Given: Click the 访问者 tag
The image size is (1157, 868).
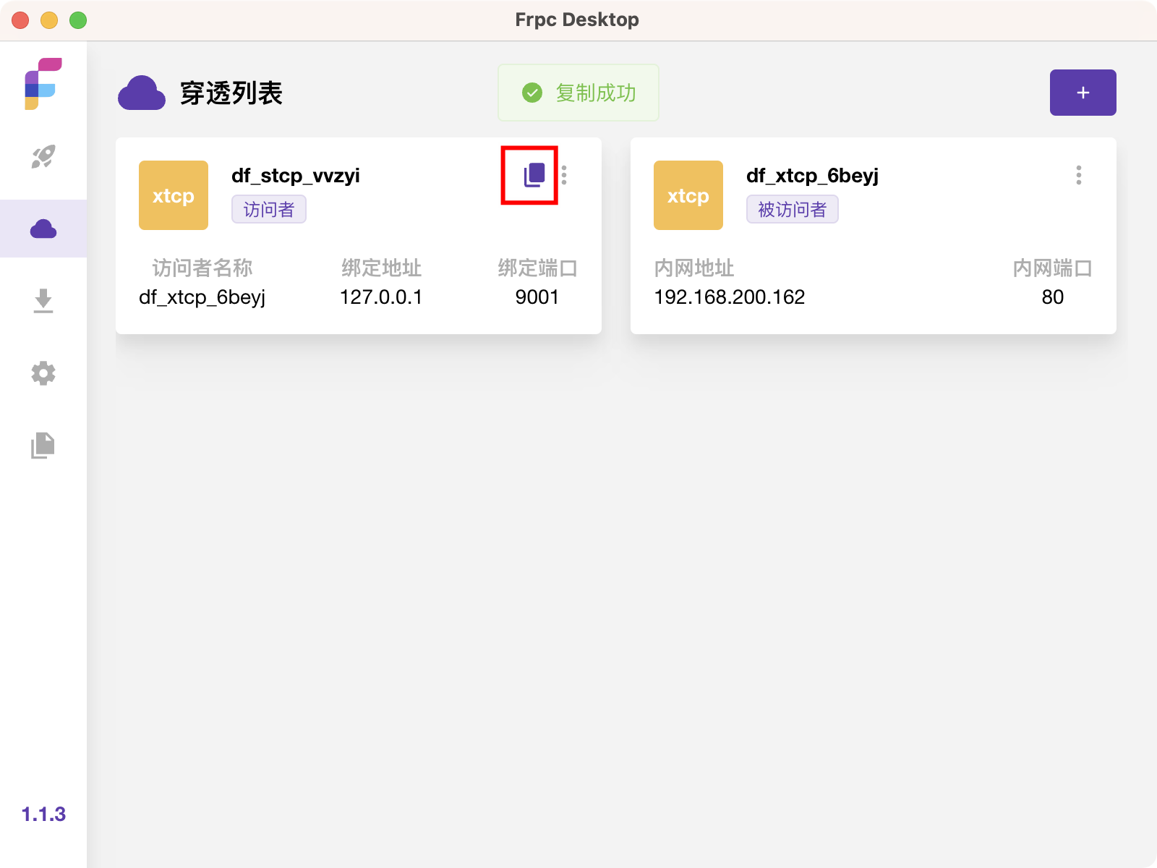Looking at the screenshot, I should 269,209.
